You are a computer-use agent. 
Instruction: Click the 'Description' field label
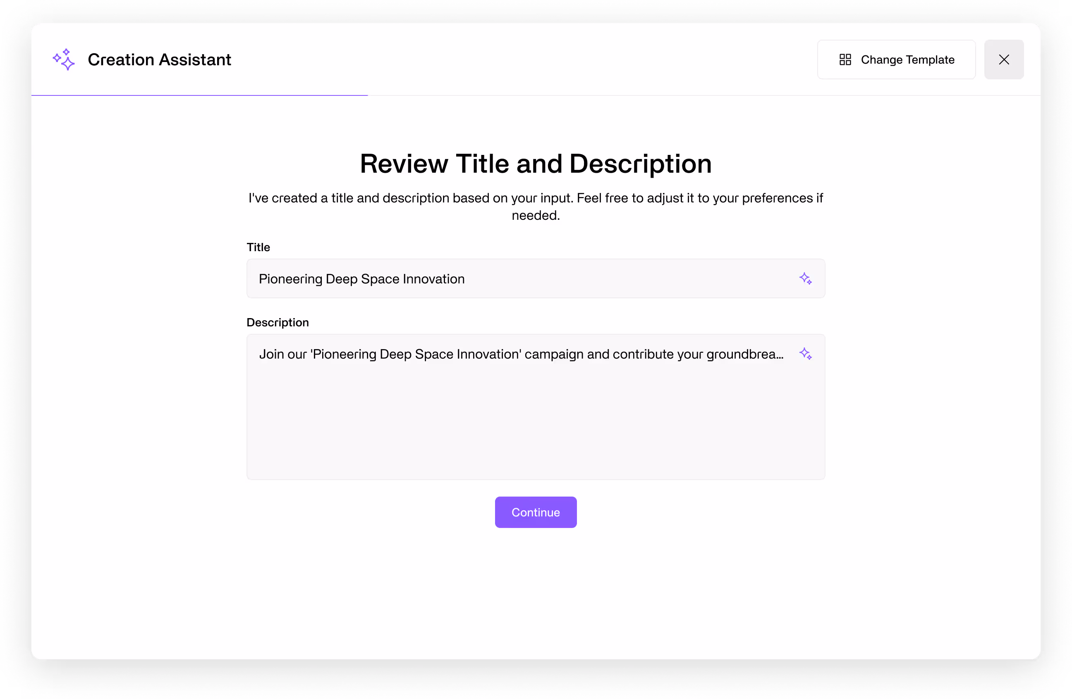click(x=278, y=323)
